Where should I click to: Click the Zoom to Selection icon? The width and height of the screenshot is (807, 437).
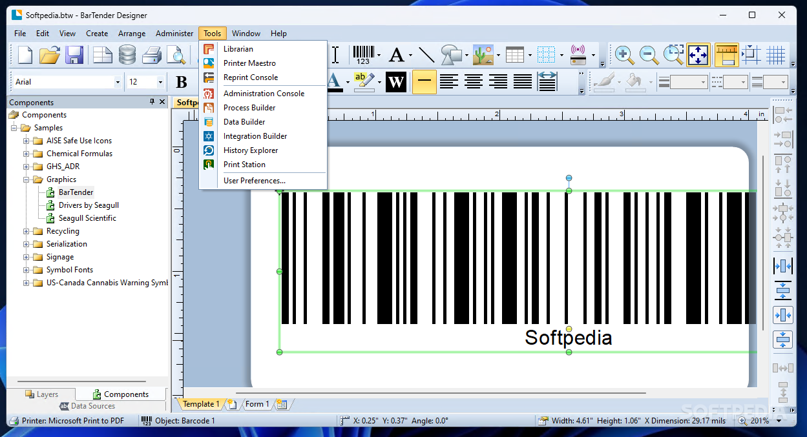click(674, 55)
